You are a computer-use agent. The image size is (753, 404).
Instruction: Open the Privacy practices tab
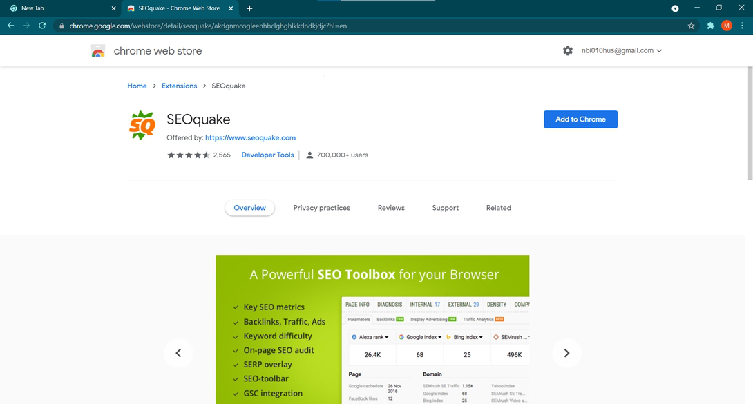(322, 208)
